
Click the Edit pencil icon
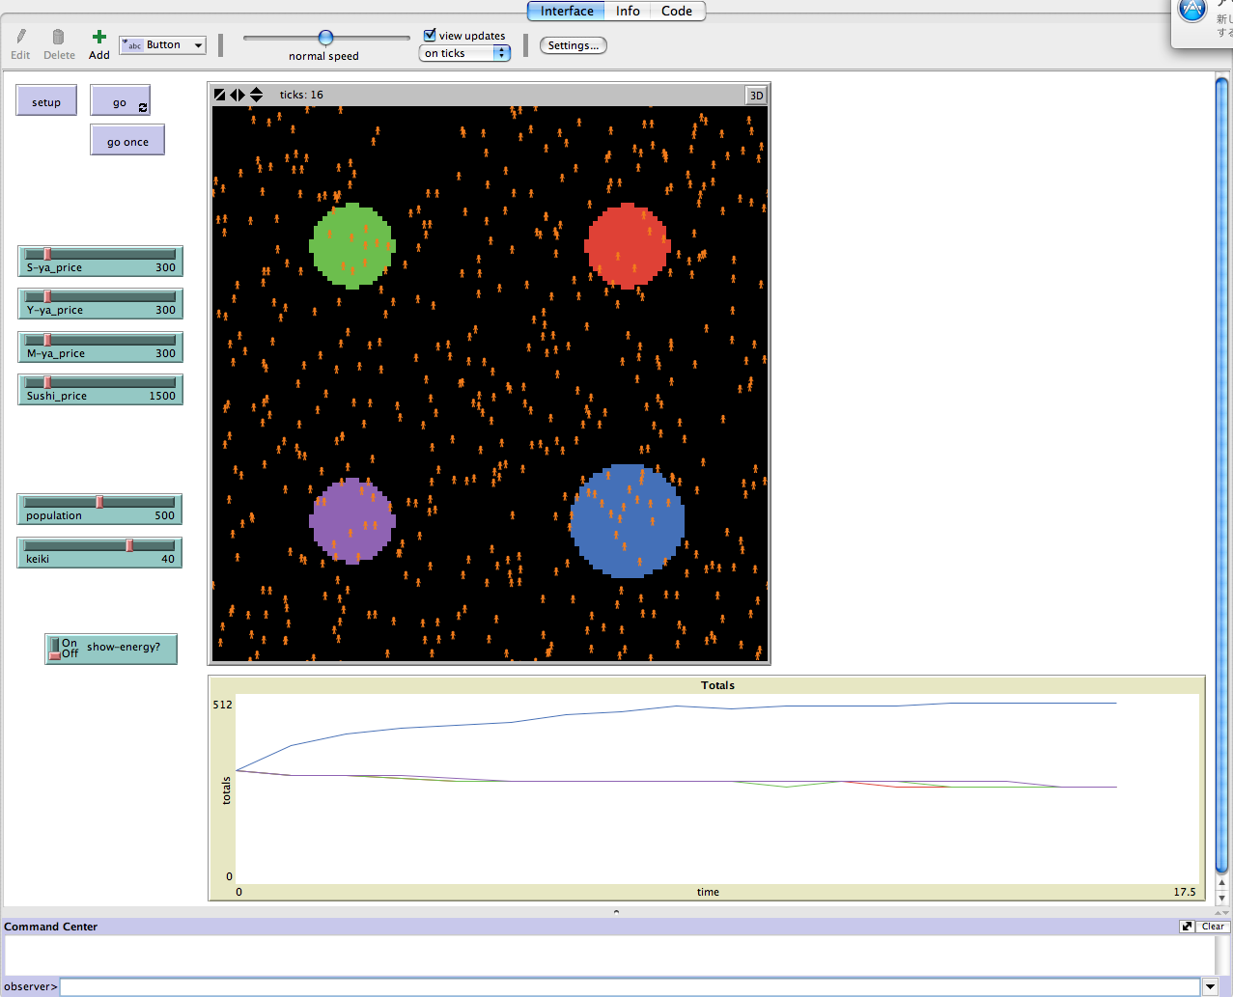[x=20, y=37]
